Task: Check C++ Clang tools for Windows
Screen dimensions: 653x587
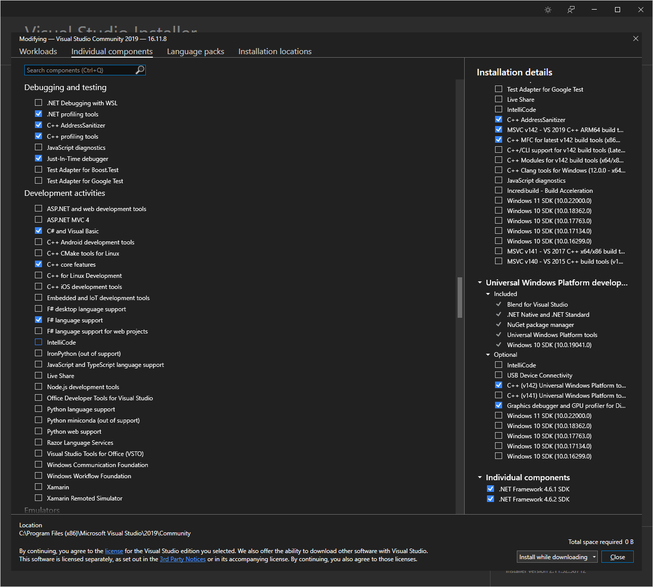Action: click(x=499, y=170)
